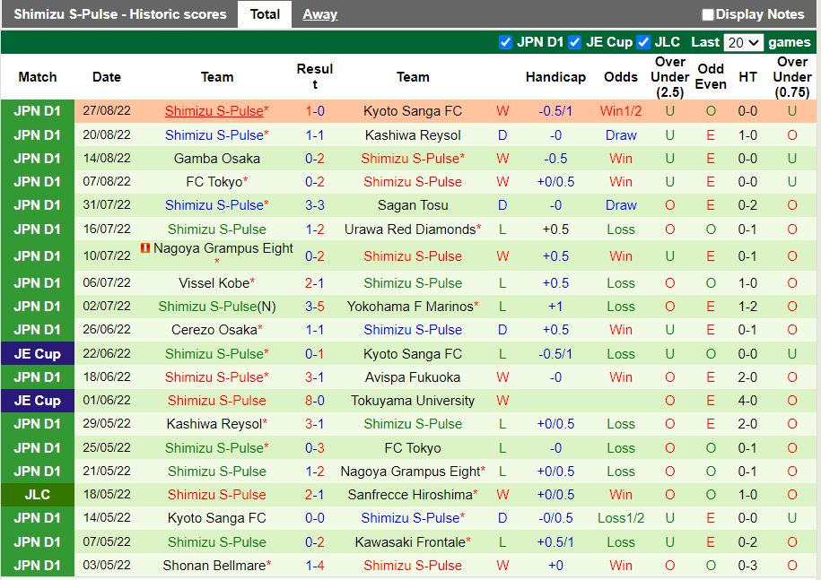Click the 0-3 half-time score for Shonan Bellmare
This screenshot has height=580, width=821.
click(747, 566)
